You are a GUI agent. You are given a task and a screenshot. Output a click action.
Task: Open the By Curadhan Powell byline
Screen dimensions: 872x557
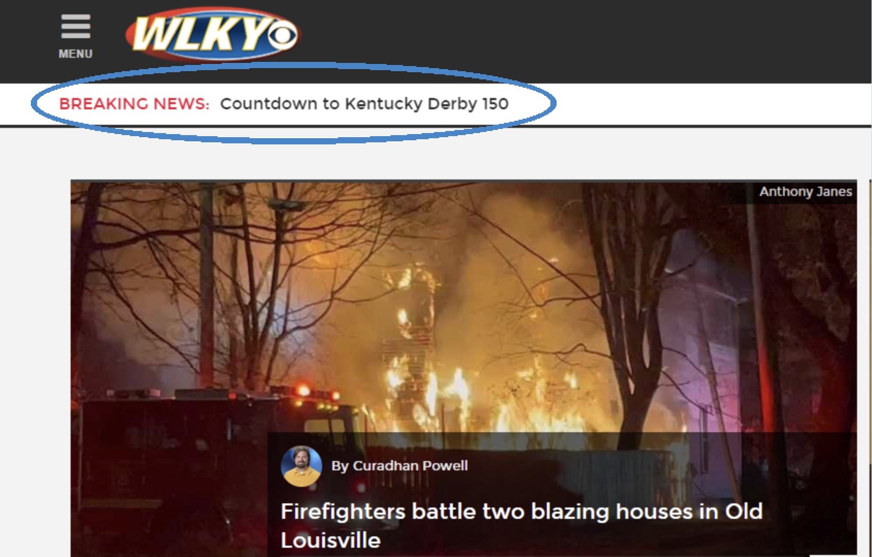click(x=400, y=466)
